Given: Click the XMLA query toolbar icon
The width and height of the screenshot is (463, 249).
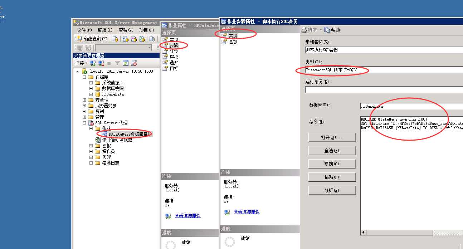Looking at the screenshot, I should [142, 39].
